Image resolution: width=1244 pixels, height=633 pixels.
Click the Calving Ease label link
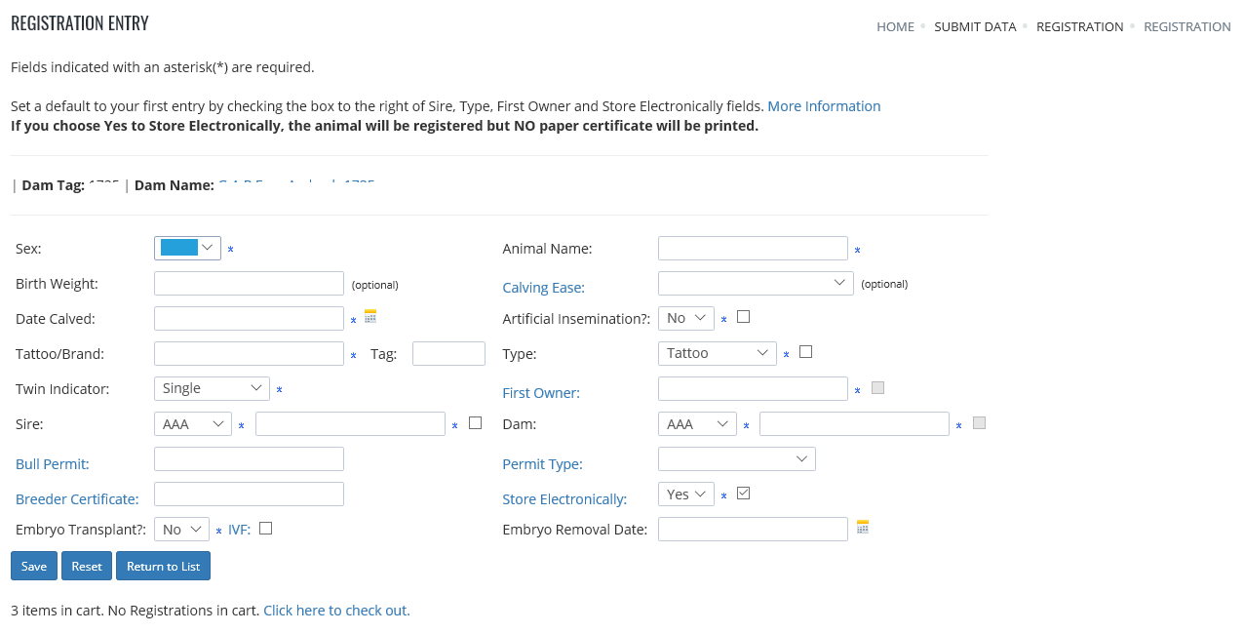point(543,288)
